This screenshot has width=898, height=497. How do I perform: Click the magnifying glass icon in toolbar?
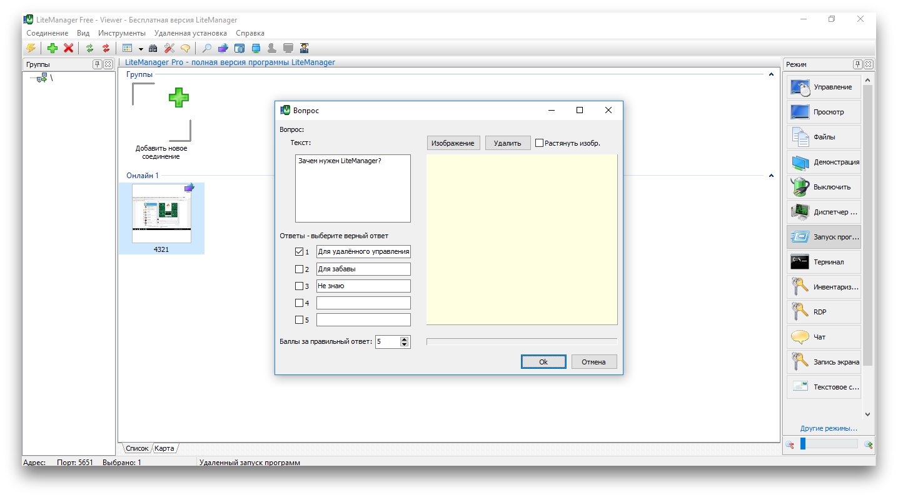[206, 48]
